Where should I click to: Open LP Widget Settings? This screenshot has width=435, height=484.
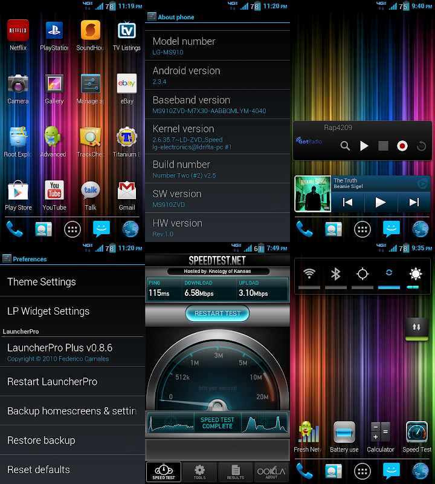coord(72,311)
